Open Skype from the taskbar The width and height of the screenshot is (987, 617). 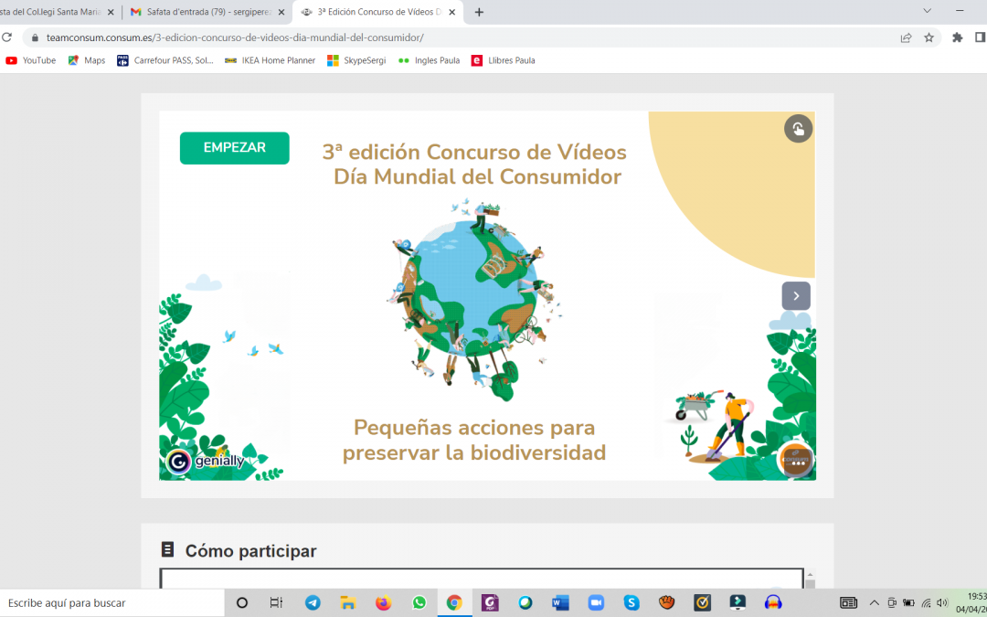pos(631,602)
